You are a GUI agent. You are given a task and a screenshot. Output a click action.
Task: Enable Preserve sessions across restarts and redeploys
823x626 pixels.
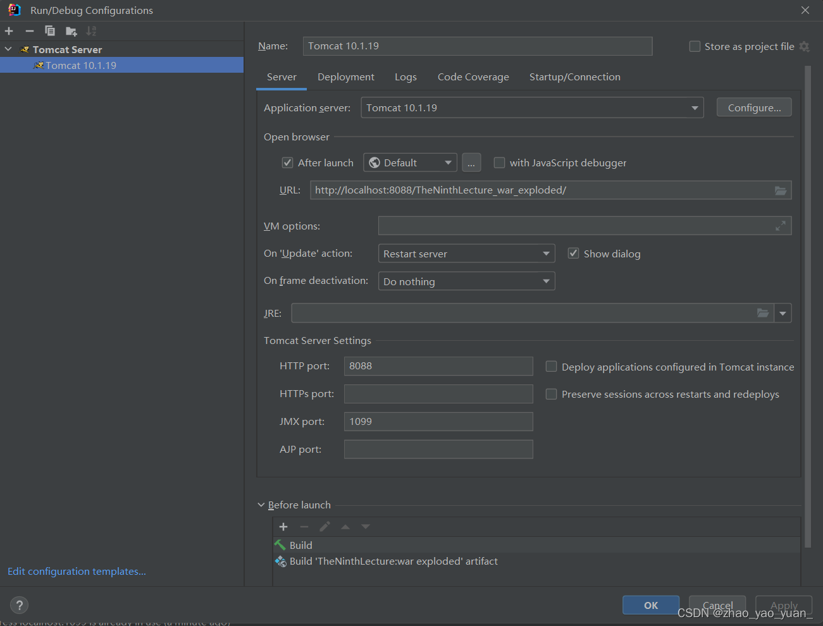[x=551, y=394]
